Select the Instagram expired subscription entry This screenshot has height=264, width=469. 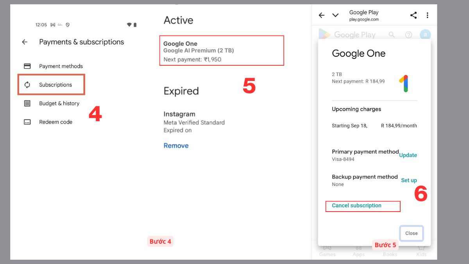[194, 122]
